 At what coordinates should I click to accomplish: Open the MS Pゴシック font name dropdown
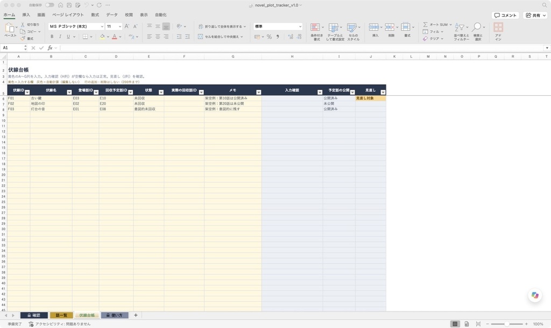[102, 26]
